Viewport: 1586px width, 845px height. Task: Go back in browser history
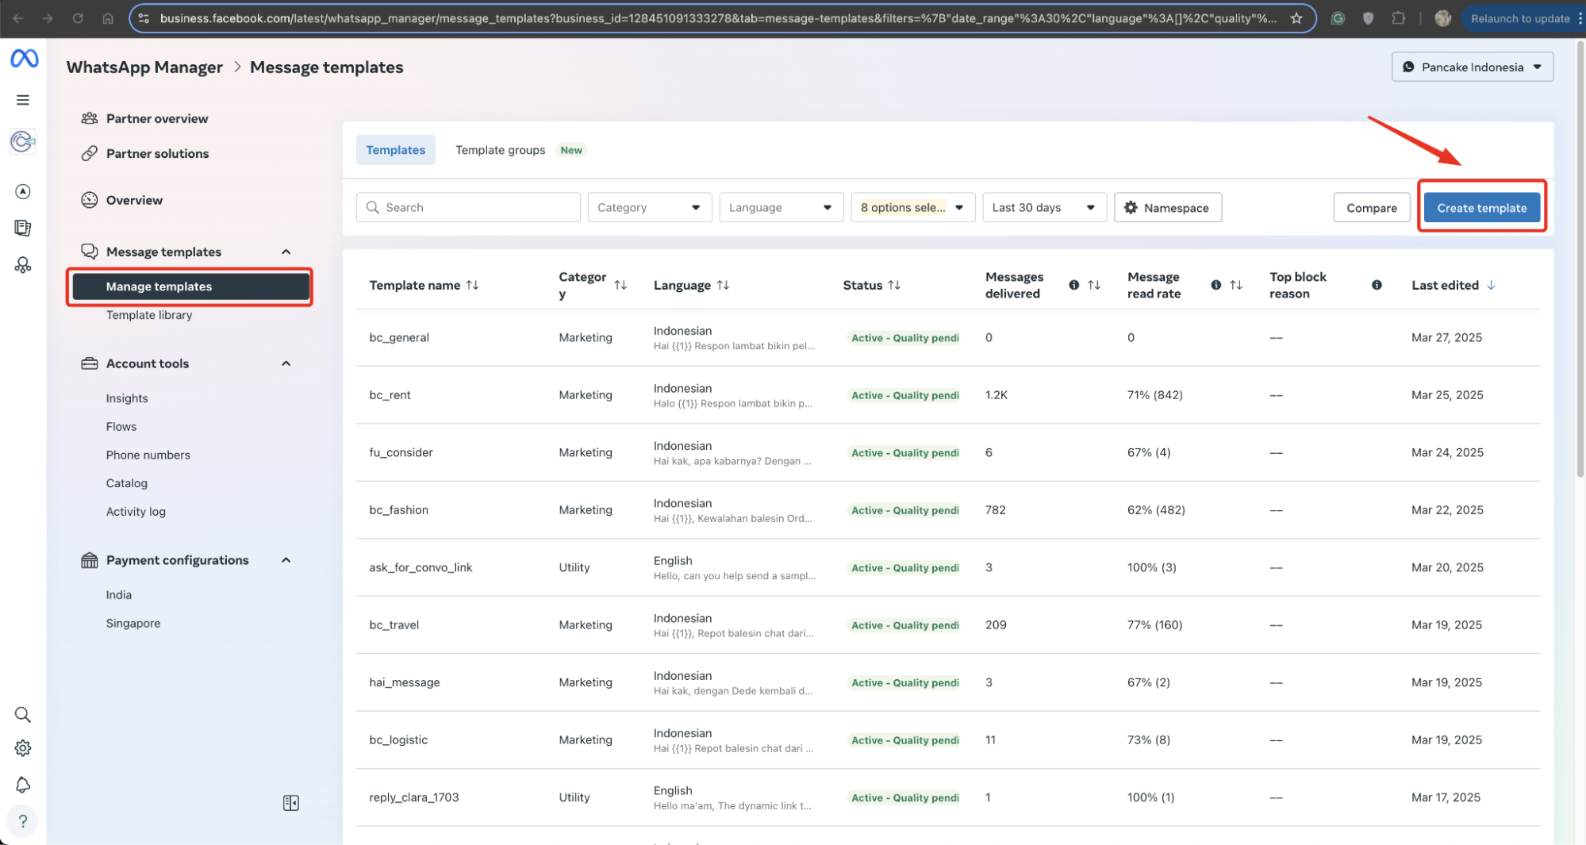(x=18, y=18)
